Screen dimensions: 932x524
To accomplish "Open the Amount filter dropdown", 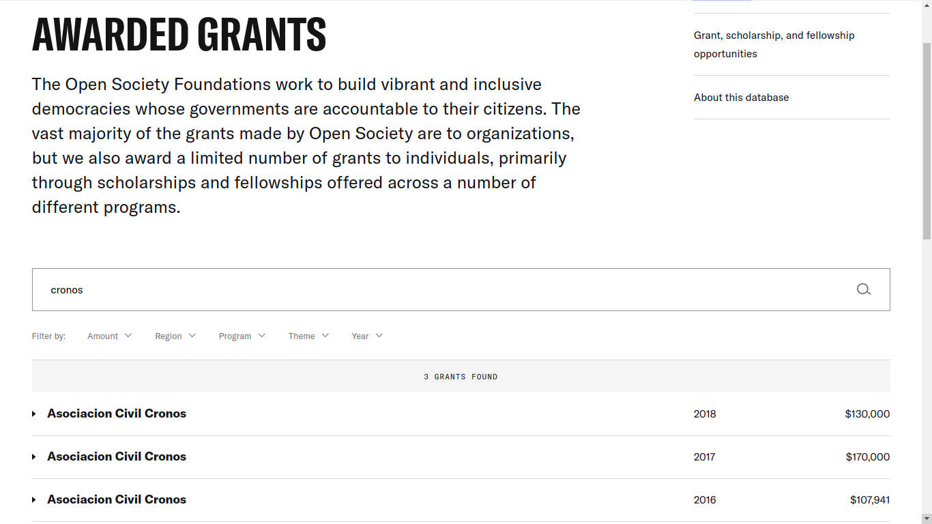I will 103,336.
